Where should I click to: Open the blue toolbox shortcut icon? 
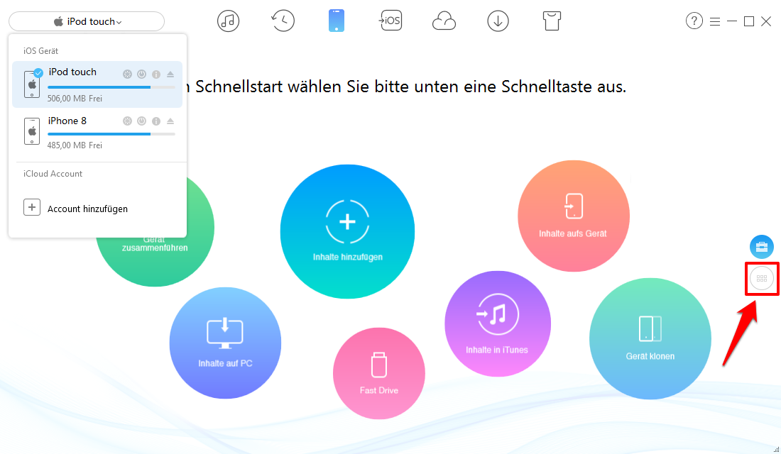coord(762,247)
